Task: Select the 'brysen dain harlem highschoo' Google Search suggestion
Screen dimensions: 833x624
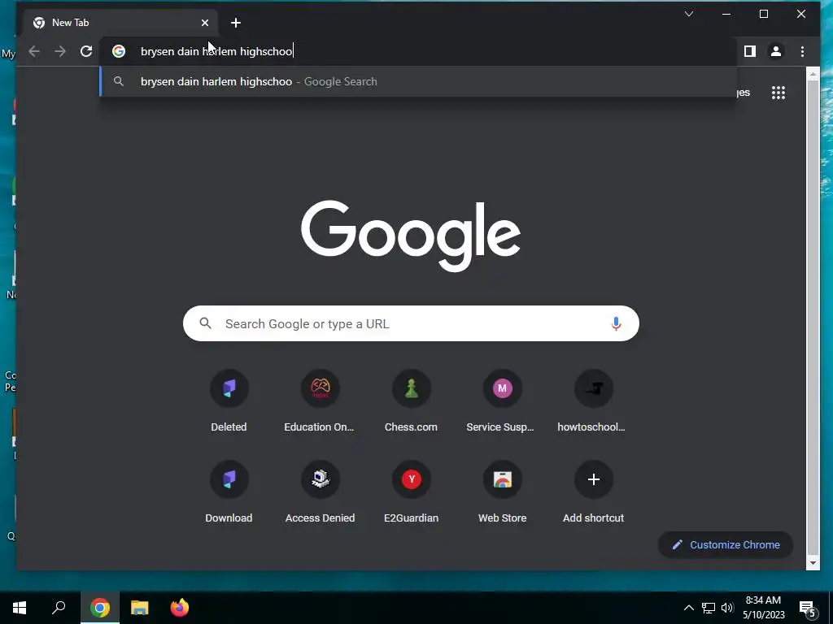Action: point(418,82)
